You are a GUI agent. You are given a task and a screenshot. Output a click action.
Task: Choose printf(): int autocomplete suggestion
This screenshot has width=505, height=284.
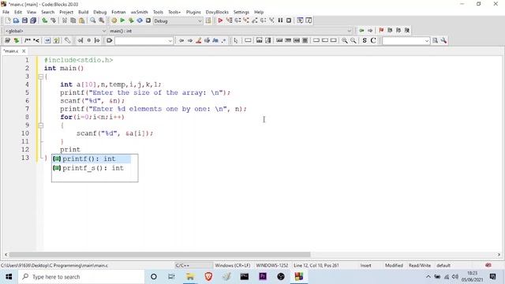click(92, 159)
